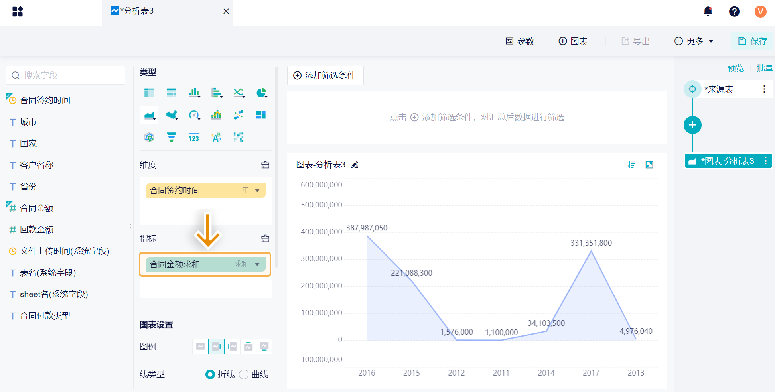
Task: Set legend position to top
Action: click(248, 346)
